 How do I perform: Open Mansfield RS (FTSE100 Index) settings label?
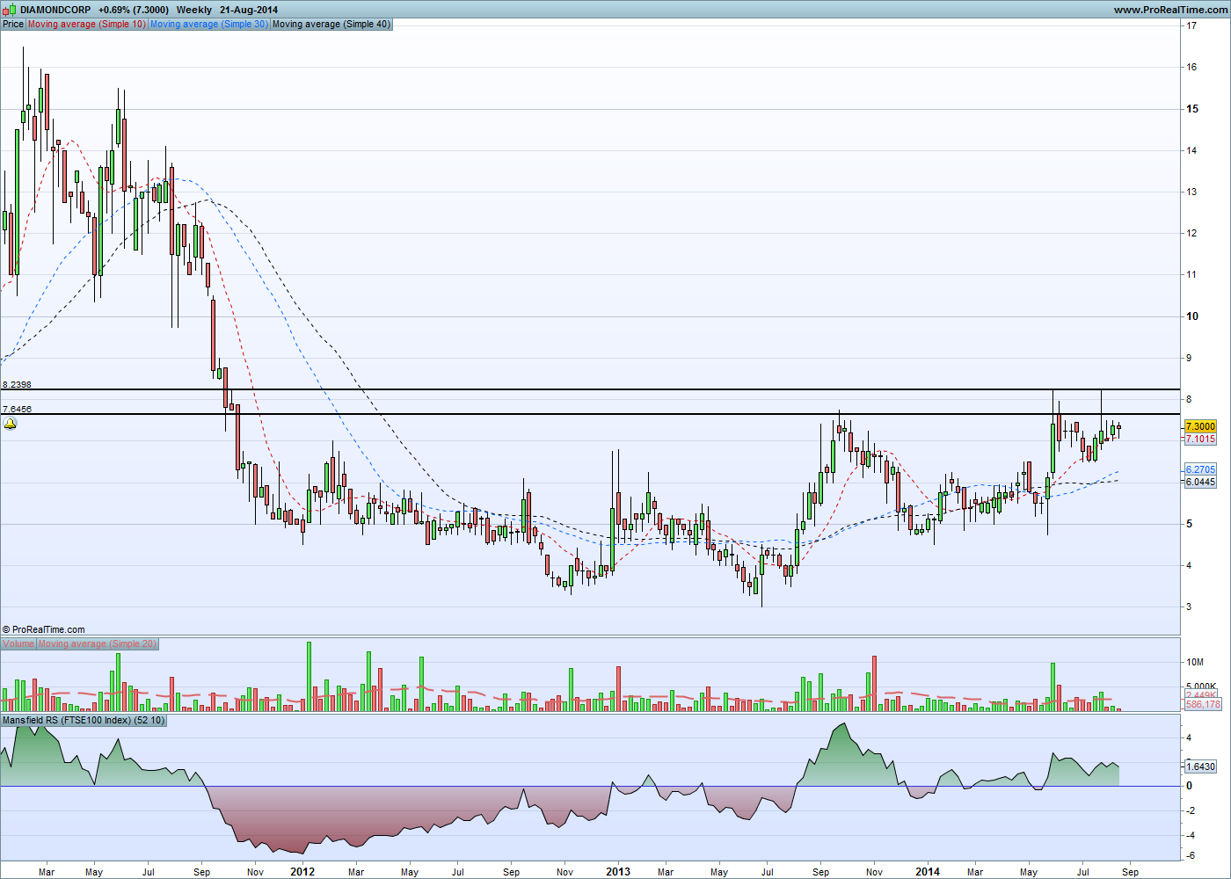tap(84, 720)
